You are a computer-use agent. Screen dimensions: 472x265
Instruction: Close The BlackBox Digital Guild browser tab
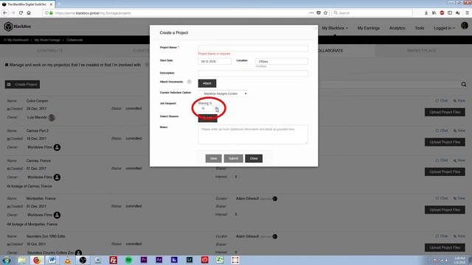click(x=51, y=4)
